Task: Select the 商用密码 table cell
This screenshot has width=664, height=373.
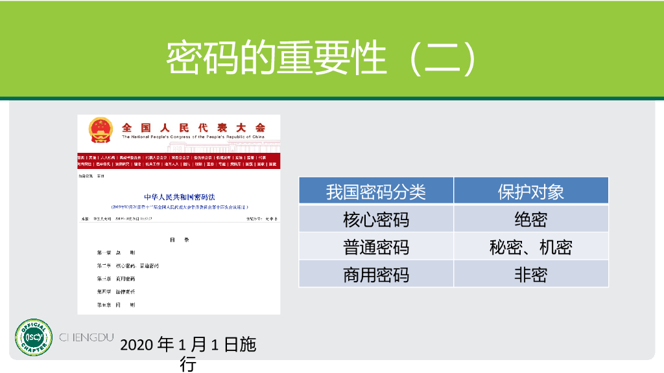Action: pos(376,274)
